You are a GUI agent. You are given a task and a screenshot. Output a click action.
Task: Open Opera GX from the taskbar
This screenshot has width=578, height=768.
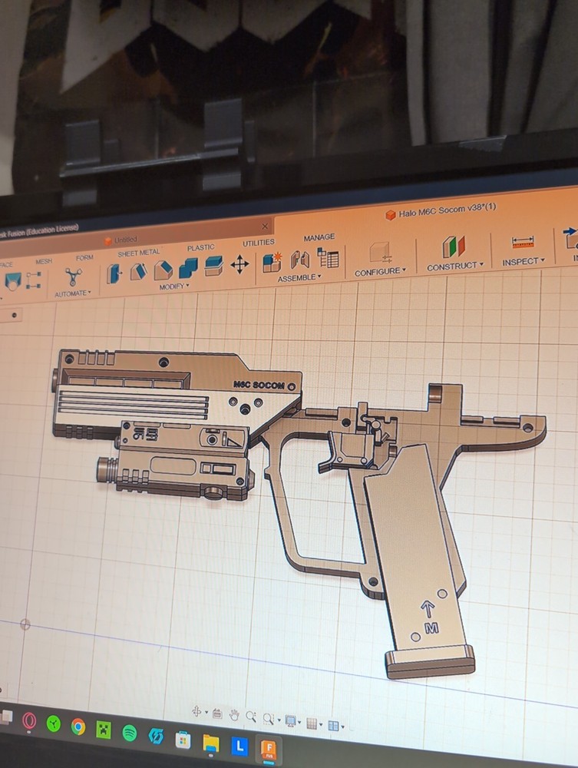coord(29,721)
